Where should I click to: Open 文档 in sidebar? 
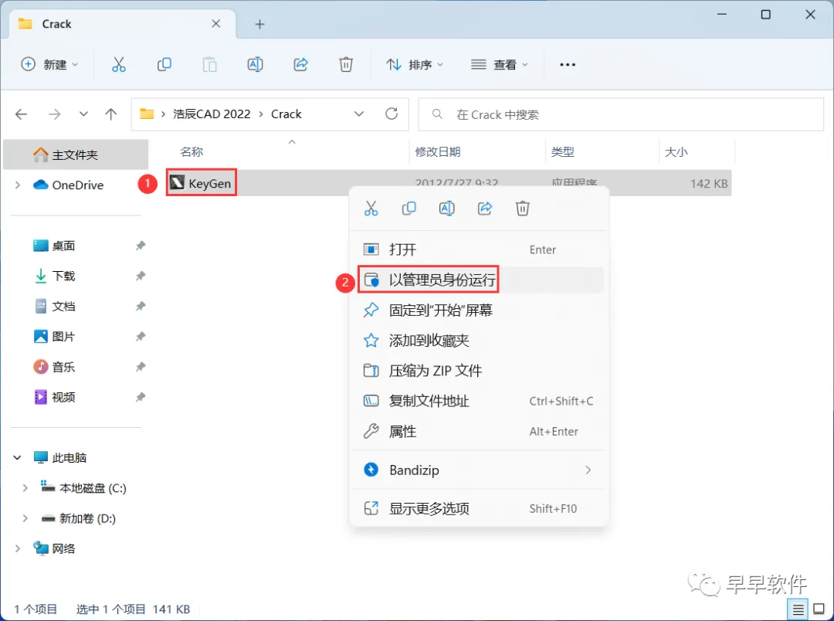tap(63, 307)
